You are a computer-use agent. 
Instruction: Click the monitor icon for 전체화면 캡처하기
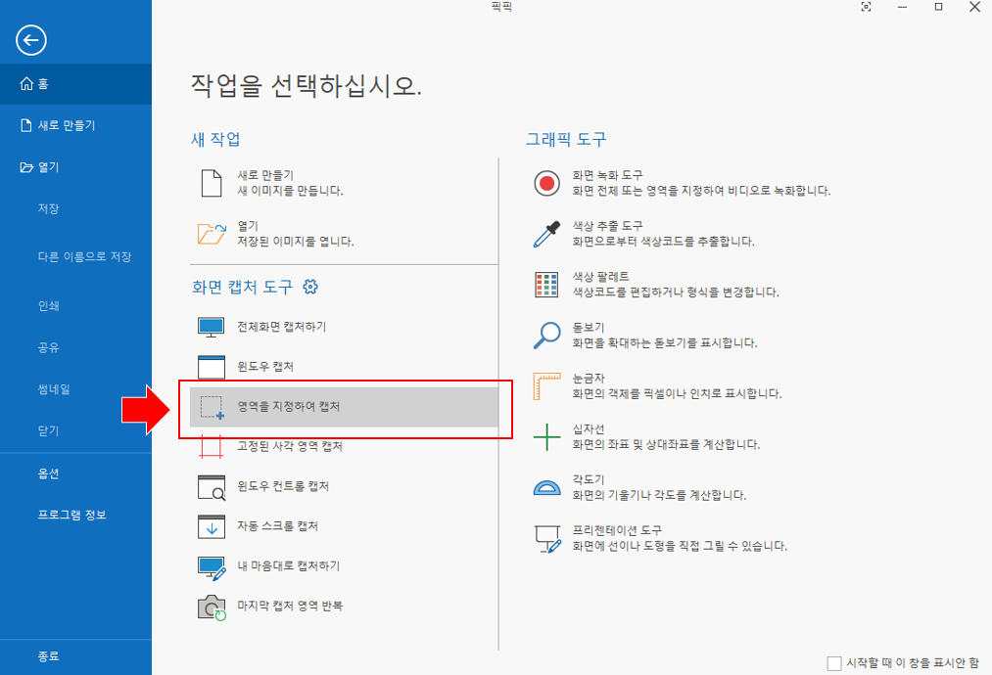[x=211, y=327]
